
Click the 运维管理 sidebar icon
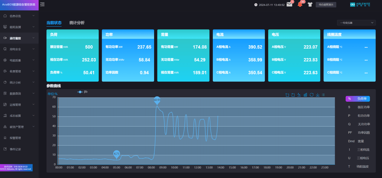5,105
